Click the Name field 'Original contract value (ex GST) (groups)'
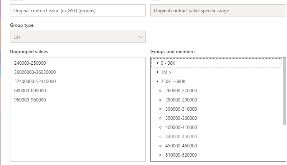287x165 pixels. click(x=78, y=11)
